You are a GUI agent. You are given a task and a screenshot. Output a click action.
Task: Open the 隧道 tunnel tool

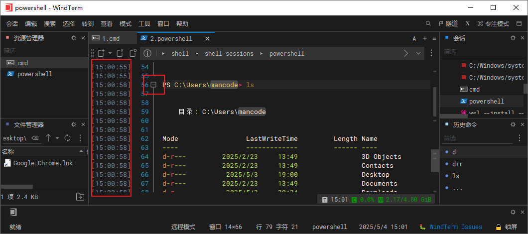click(448, 23)
